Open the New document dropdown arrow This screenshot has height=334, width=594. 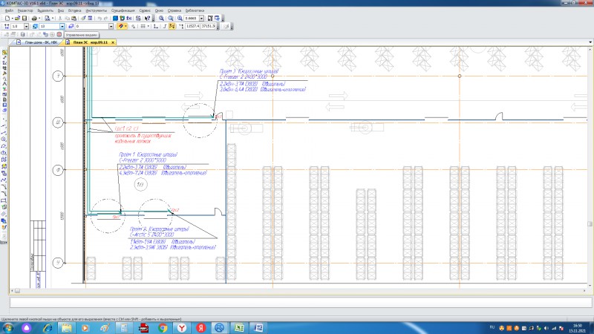point(13,18)
